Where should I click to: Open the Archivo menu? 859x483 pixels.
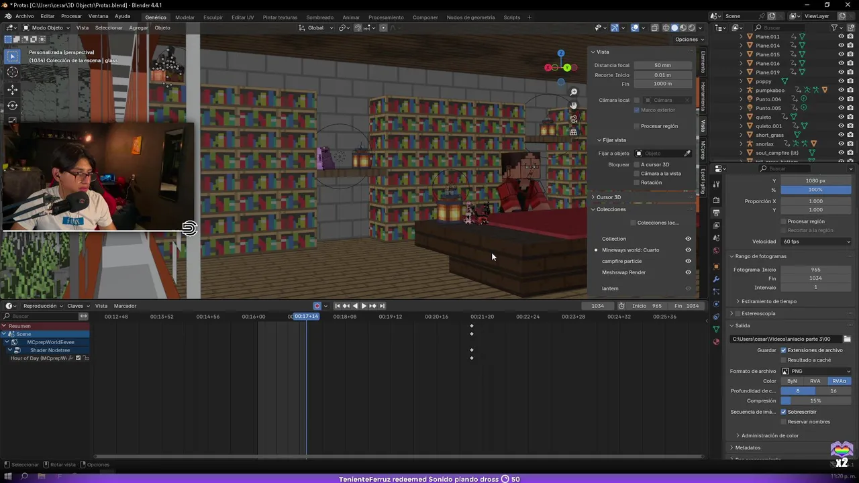pos(24,16)
